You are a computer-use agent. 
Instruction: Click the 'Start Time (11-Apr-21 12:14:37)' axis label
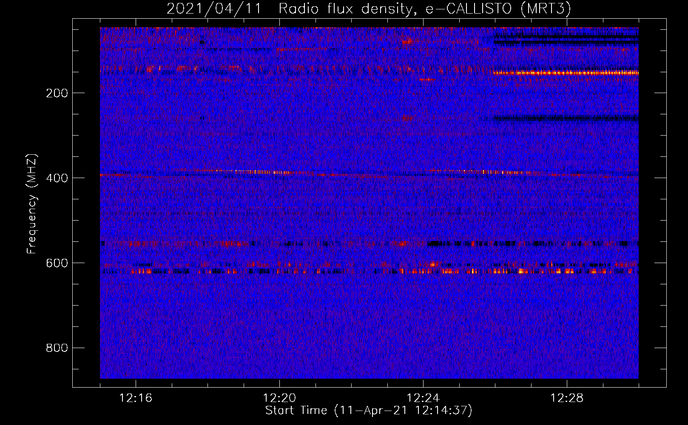pos(369,411)
